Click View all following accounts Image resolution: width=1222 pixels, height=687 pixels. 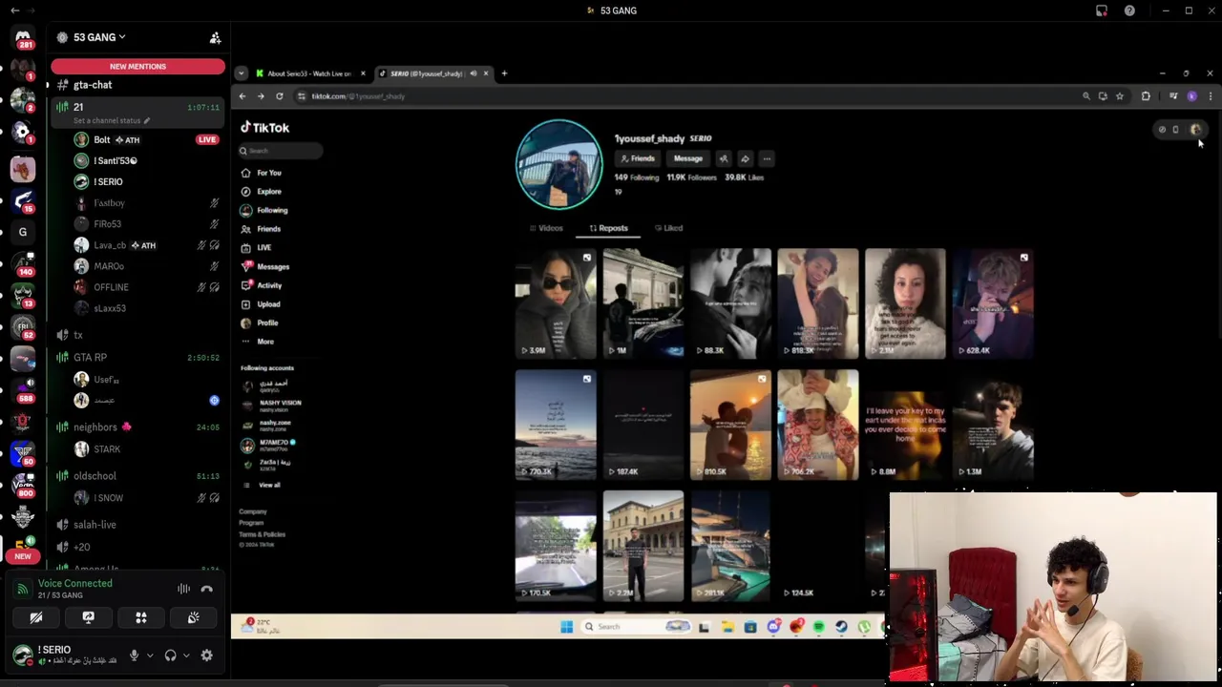tap(268, 485)
